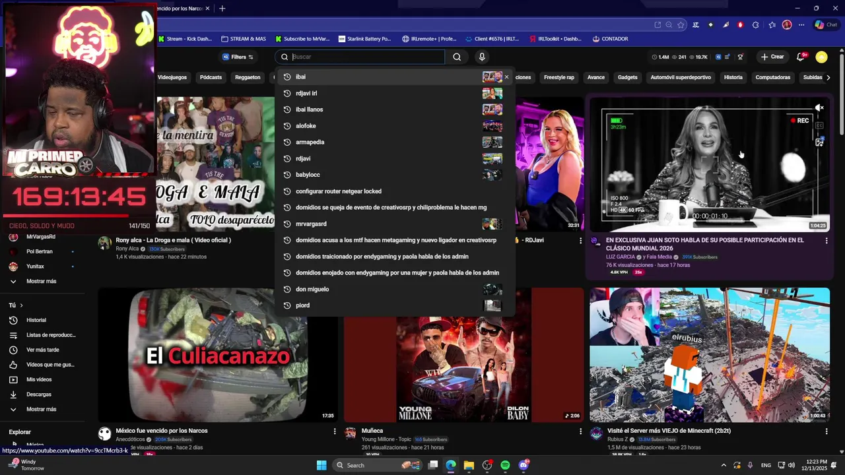Expand the Tú section chevron
This screenshot has height=475, width=845.
tap(21, 305)
